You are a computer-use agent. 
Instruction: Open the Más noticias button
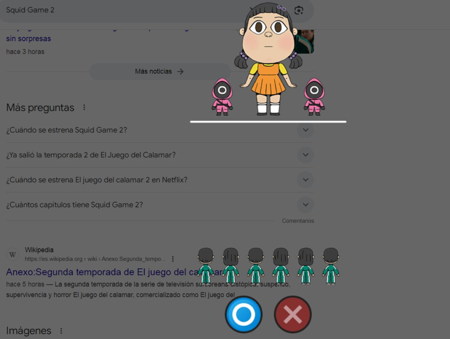pos(160,72)
